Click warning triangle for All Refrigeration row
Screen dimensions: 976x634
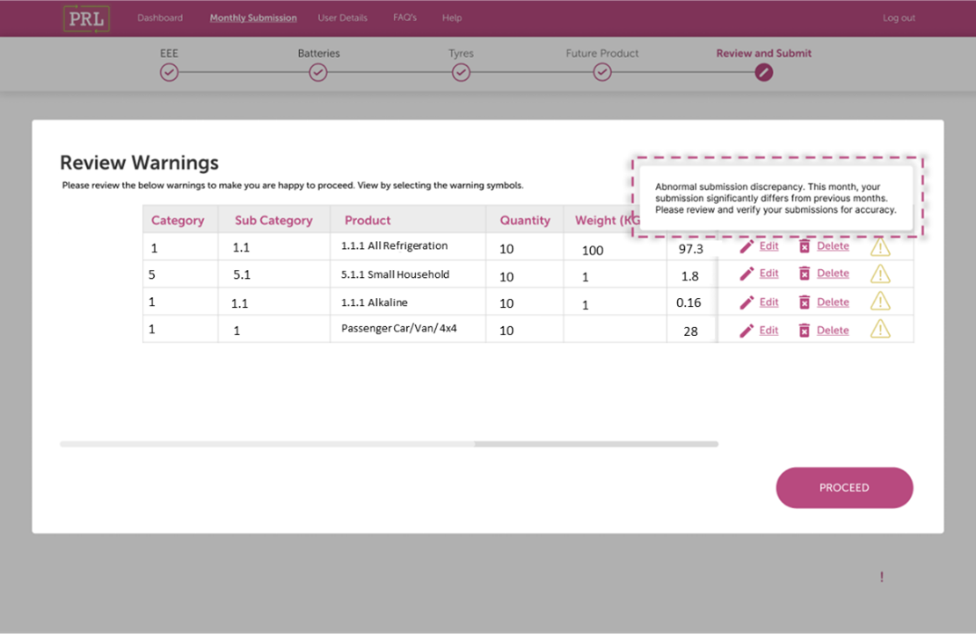click(x=879, y=248)
